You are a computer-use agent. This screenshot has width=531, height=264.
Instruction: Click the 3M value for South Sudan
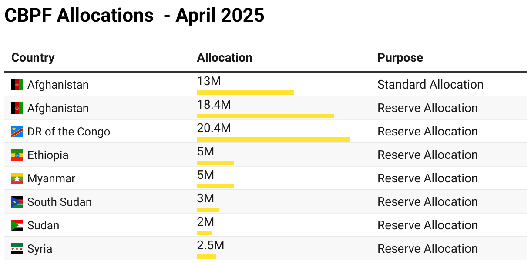[x=205, y=198]
